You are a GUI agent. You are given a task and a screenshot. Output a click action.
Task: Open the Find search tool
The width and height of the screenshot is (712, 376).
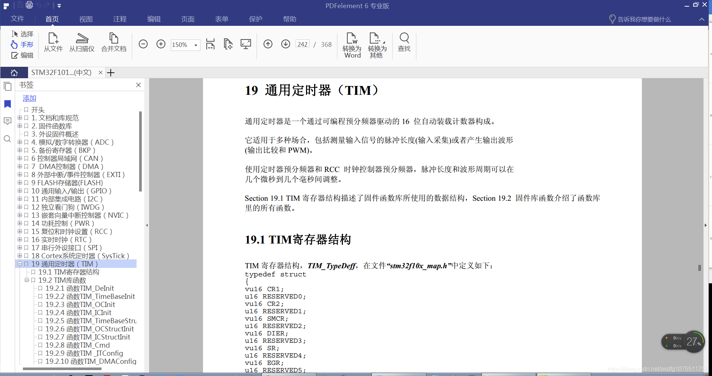pos(404,42)
